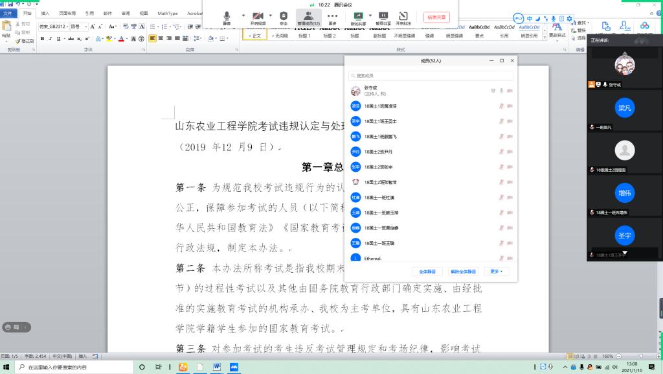The height and width of the screenshot is (374, 663).
Task: Expand the styles gallery arrow
Action: click(x=545, y=38)
